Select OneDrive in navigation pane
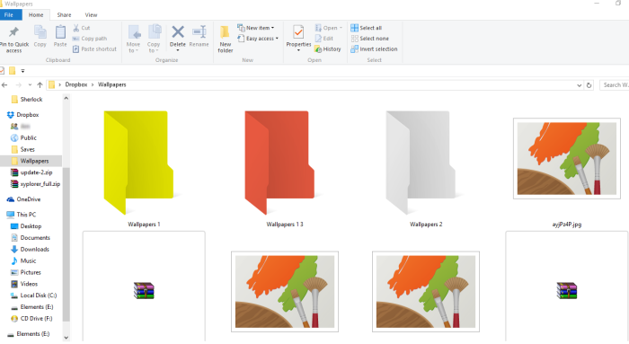The width and height of the screenshot is (629, 344). (23, 199)
